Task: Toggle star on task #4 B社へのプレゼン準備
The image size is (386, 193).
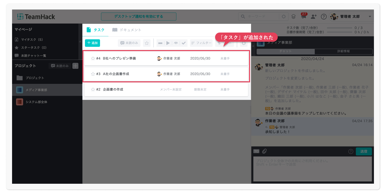Action: (x=93, y=58)
